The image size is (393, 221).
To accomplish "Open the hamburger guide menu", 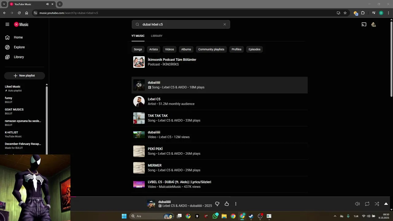I will pyautogui.click(x=7, y=25).
